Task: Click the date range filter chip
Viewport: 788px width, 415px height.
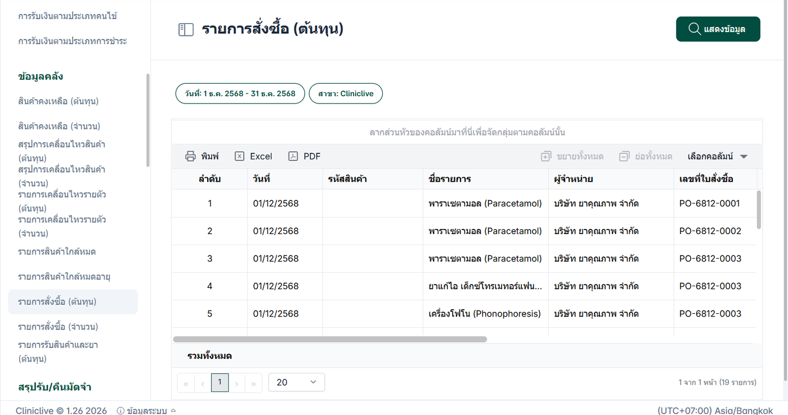Action: pyautogui.click(x=240, y=93)
